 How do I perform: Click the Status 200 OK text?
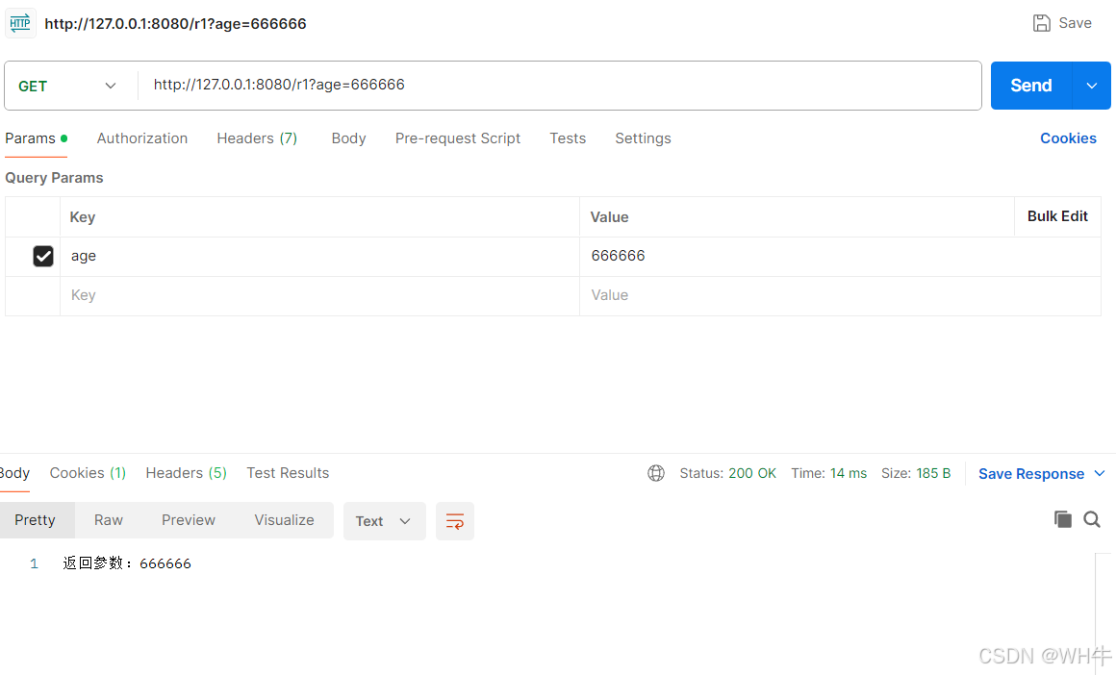point(727,474)
